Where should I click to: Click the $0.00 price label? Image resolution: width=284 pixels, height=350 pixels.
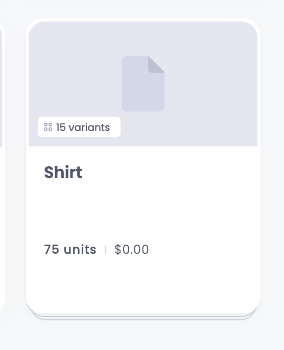(x=132, y=249)
